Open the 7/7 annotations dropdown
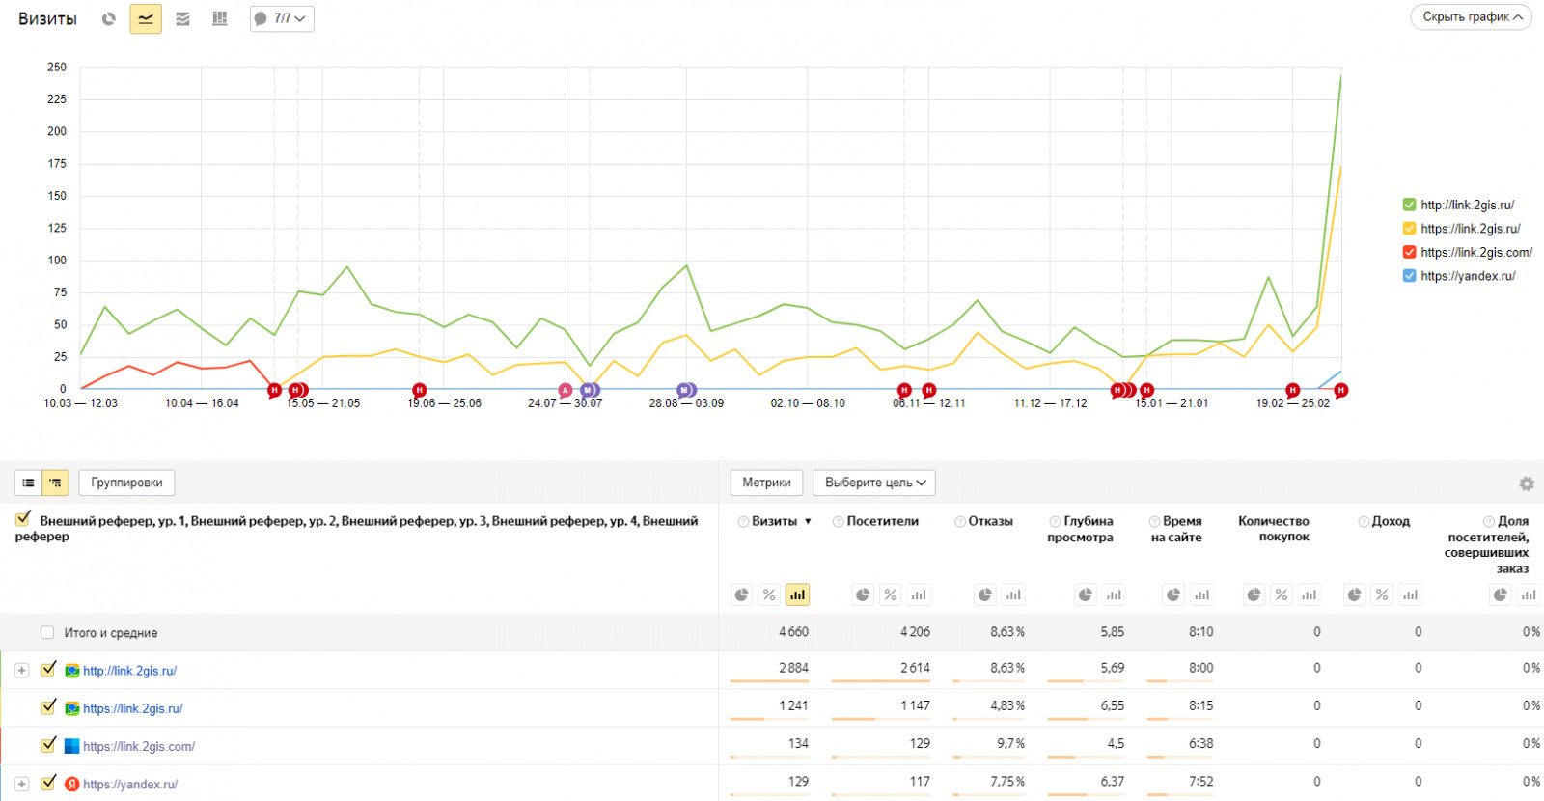The width and height of the screenshot is (1544, 801). 282,18
